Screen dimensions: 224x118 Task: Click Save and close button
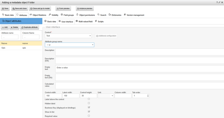click(x=19, y=8)
